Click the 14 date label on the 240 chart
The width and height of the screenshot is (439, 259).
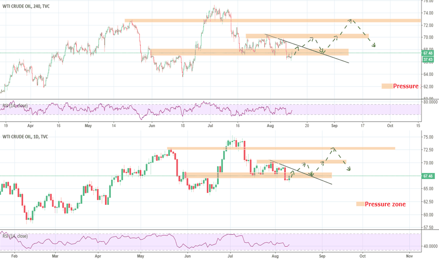tap(114, 126)
